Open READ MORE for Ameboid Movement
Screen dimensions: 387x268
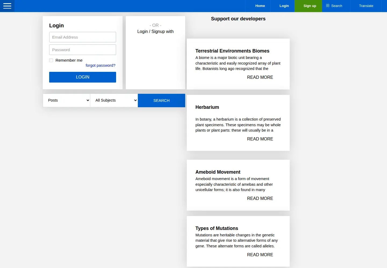[x=260, y=198]
